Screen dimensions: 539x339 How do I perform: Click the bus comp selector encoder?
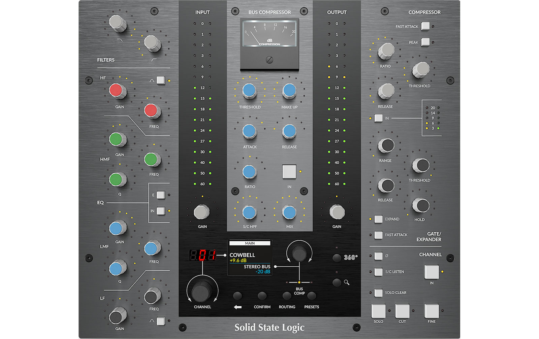[299, 253]
